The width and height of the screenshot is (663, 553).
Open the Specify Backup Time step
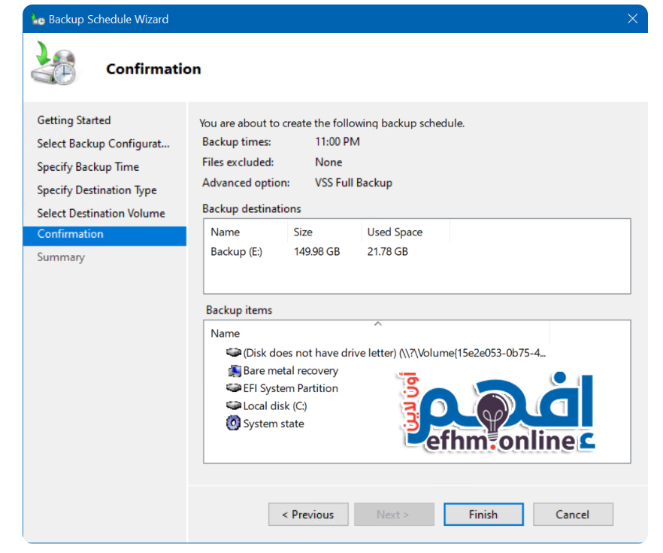coord(88,167)
